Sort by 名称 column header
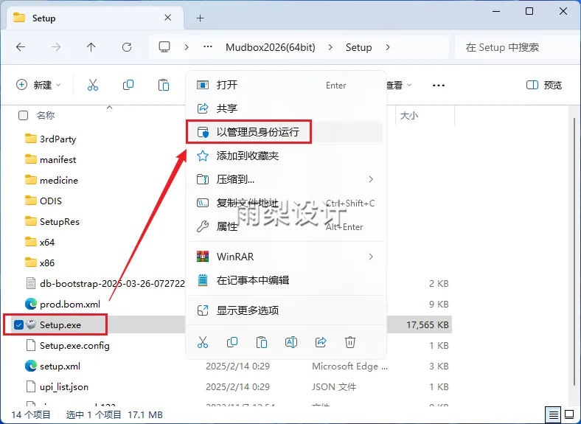The width and height of the screenshot is (581, 424). tap(46, 116)
